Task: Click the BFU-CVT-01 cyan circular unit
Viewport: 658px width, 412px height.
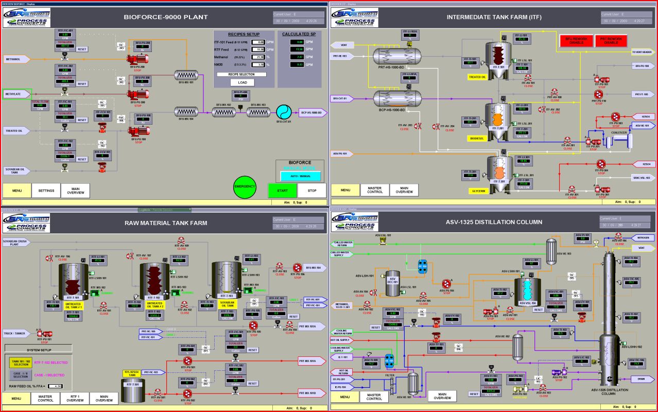Action: click(x=283, y=112)
